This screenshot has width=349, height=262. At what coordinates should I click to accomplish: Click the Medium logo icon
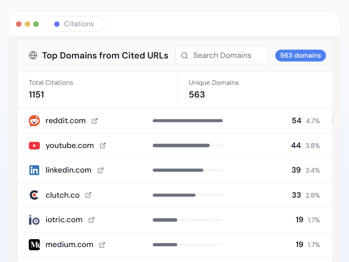point(34,245)
